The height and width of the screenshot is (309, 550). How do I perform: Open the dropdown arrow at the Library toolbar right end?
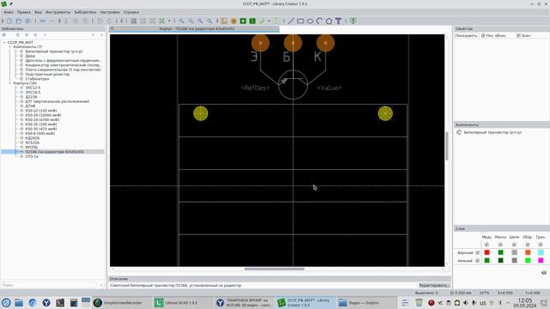(x=101, y=35)
